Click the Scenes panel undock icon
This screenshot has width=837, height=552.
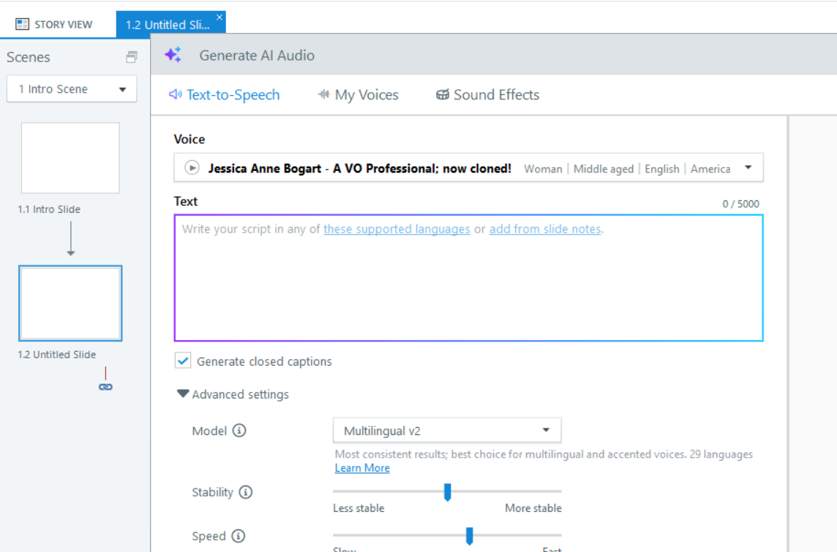coord(132,57)
